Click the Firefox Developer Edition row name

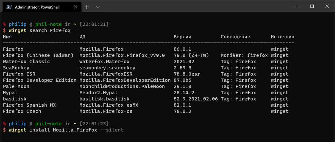(38, 80)
